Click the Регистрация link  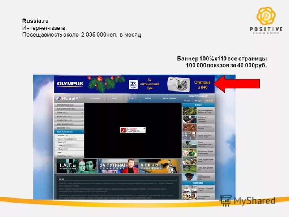coord(169,98)
